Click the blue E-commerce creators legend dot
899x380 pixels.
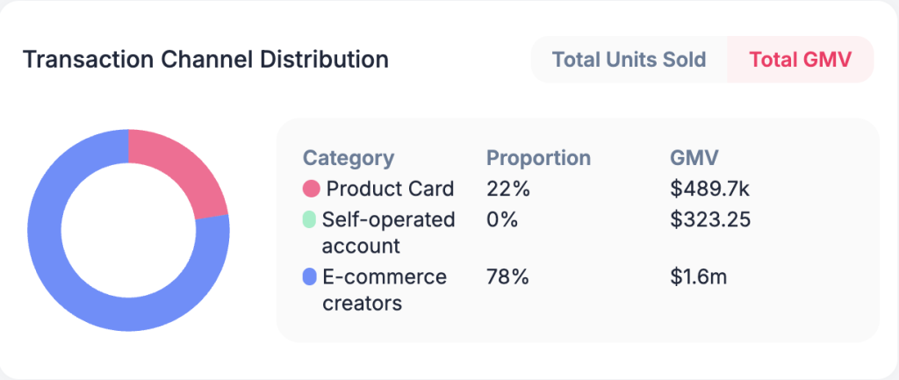point(309,277)
